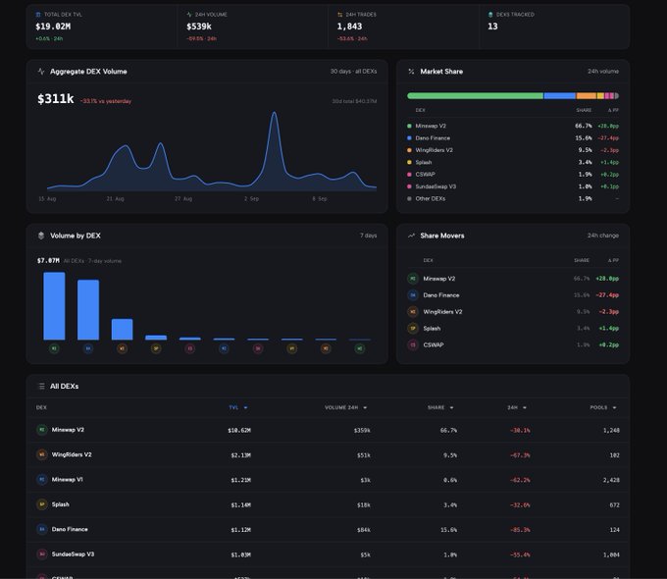Click the $19.02M total TVL value
The image size is (667, 579).
click(53, 26)
